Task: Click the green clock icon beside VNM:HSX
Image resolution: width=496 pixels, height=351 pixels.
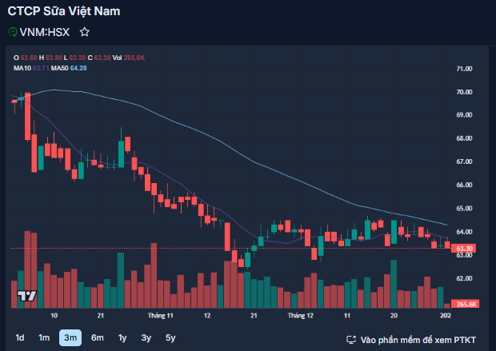Action: [12, 32]
